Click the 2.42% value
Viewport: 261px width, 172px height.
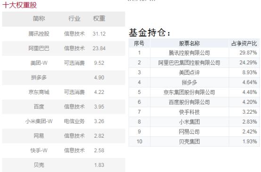250,132
